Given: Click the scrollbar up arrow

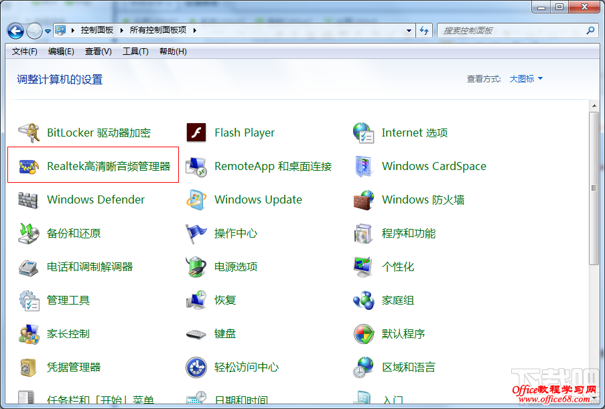Looking at the screenshot, I should [x=594, y=105].
